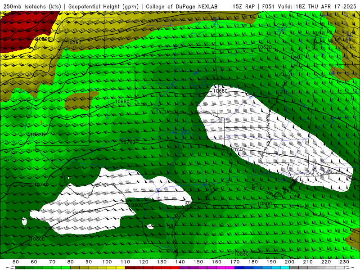Click the 160 value on the color scale
Screen dimensions: 360x270
click(216, 262)
